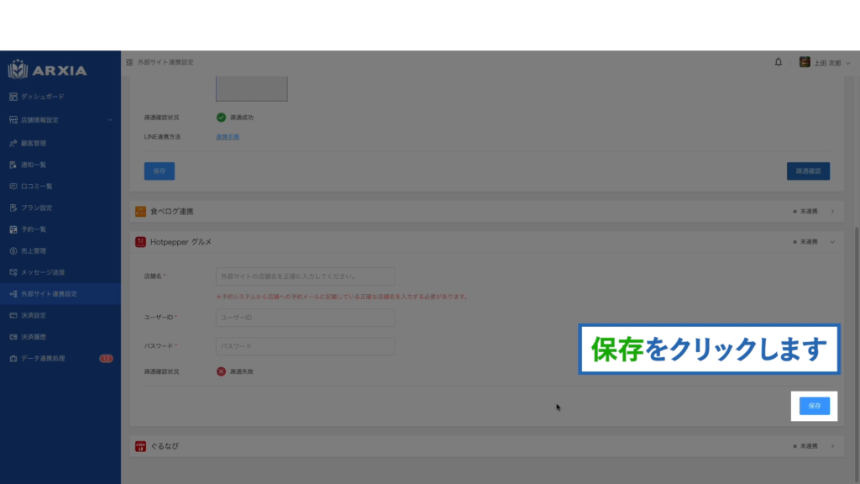Click the Hotpepper グルメ logo icon
Screen dimensions: 860x484
pyautogui.click(x=140, y=242)
